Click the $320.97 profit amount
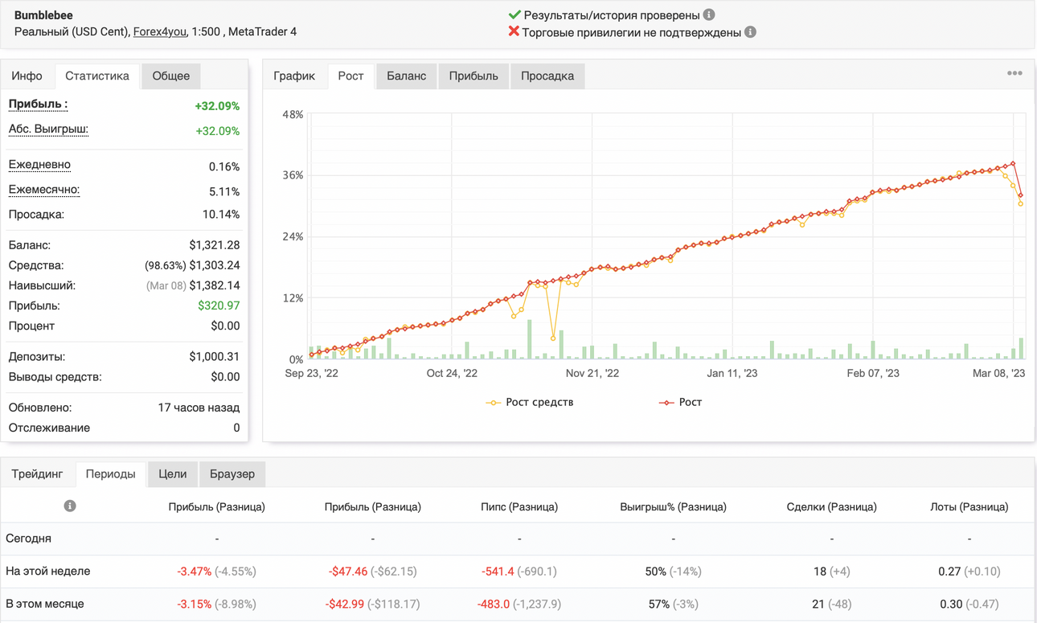The height and width of the screenshot is (623, 1037). click(x=219, y=305)
